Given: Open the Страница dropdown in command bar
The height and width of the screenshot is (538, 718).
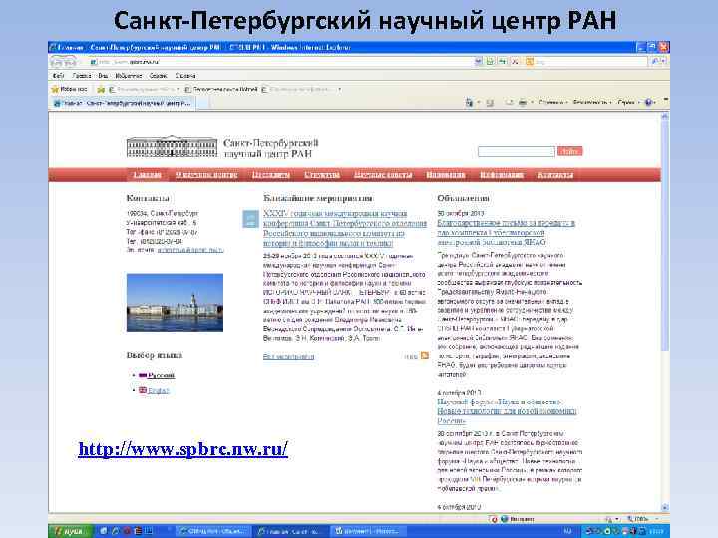Looking at the screenshot, I should (553, 102).
